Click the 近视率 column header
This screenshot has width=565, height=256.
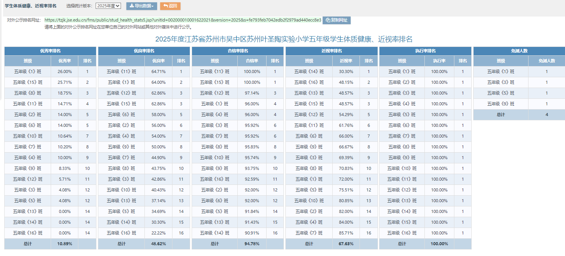point(346,61)
